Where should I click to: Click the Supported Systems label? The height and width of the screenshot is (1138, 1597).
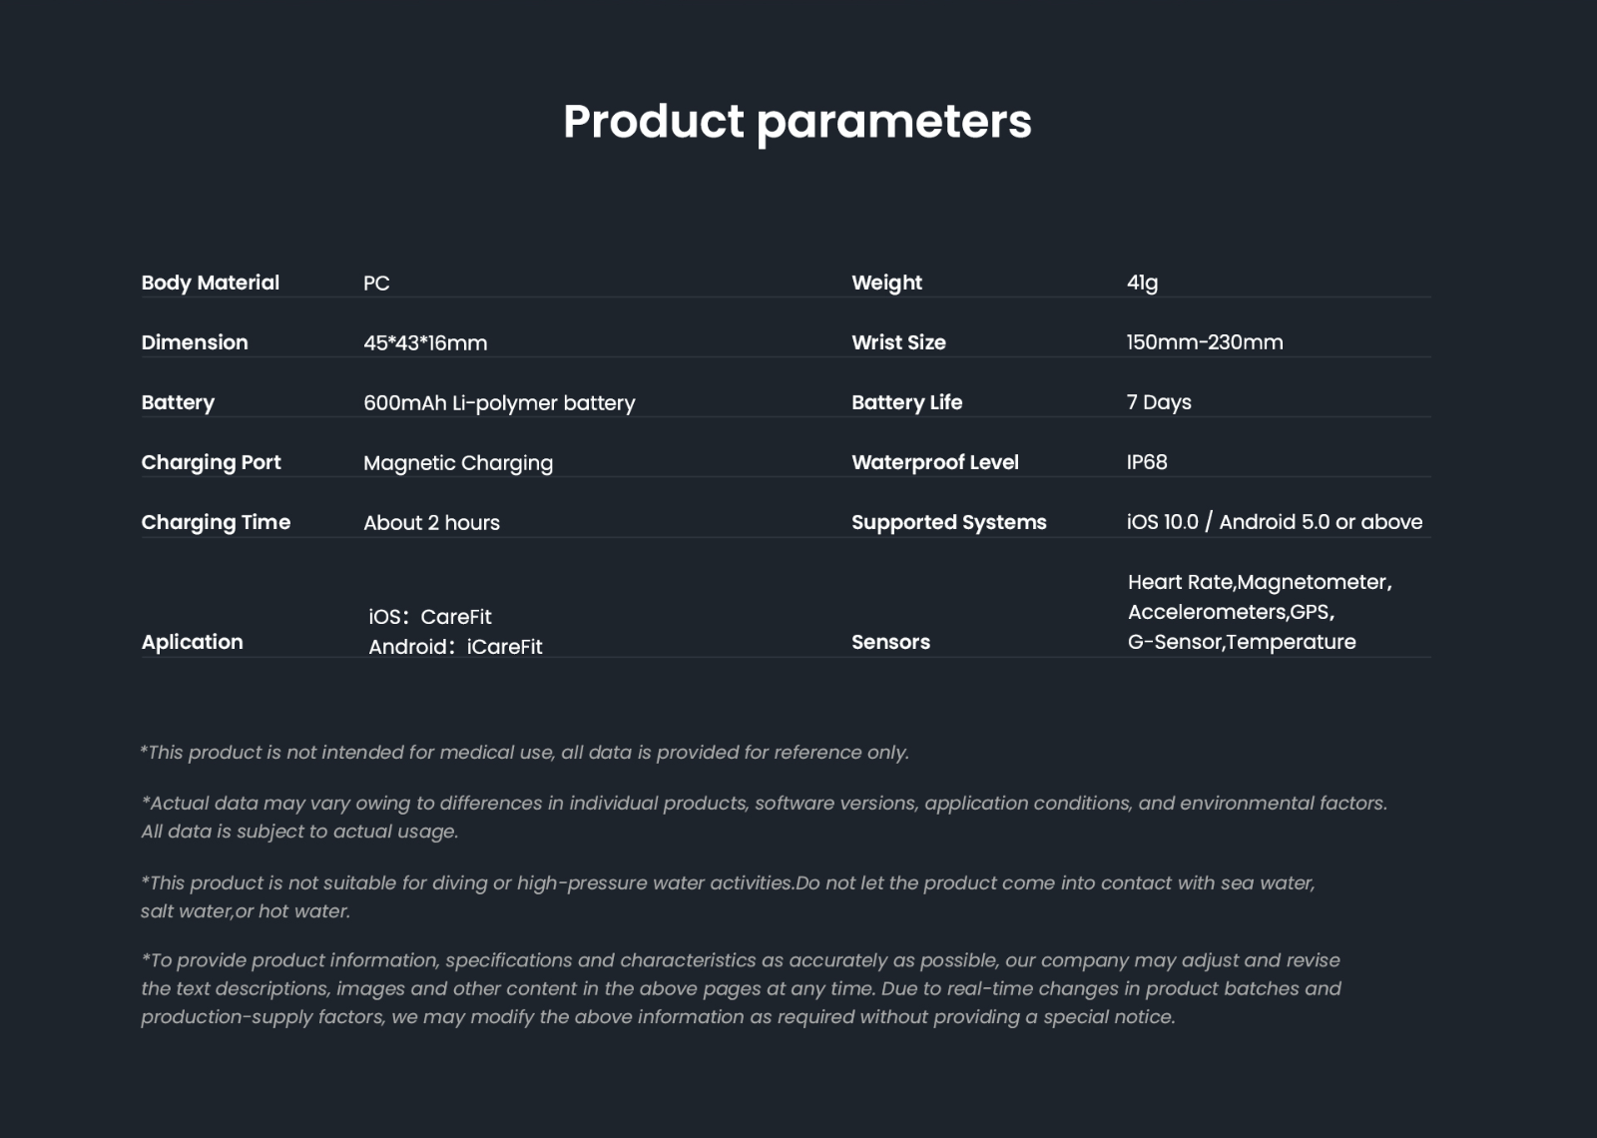coord(948,522)
